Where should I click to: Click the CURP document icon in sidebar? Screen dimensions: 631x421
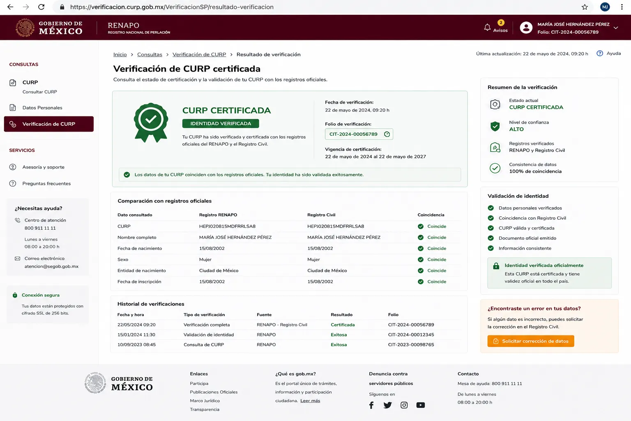[x=13, y=83]
